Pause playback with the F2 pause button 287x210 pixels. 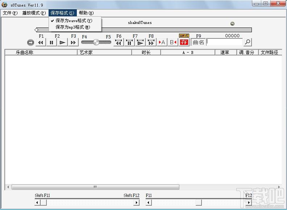[x=51, y=42]
